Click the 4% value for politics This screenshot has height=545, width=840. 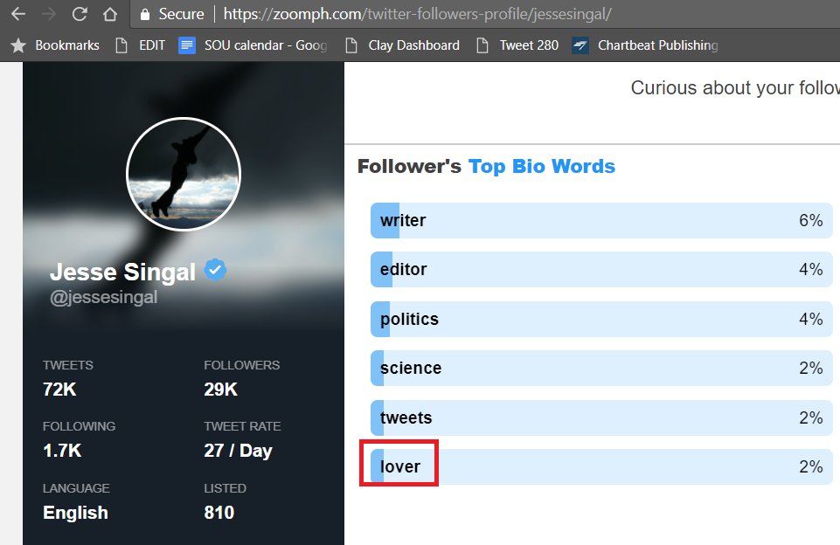pyautogui.click(x=811, y=319)
